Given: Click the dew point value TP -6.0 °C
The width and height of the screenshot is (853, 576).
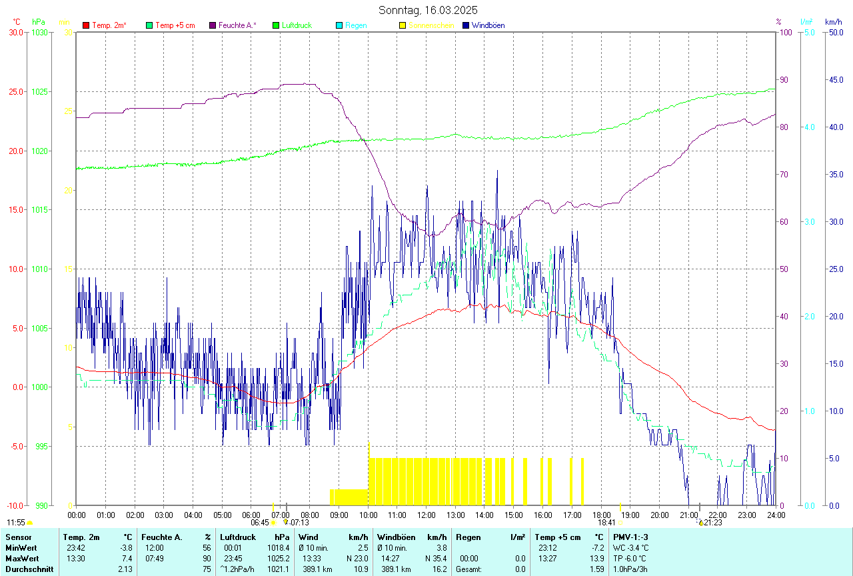Looking at the screenshot, I should pos(630,559).
